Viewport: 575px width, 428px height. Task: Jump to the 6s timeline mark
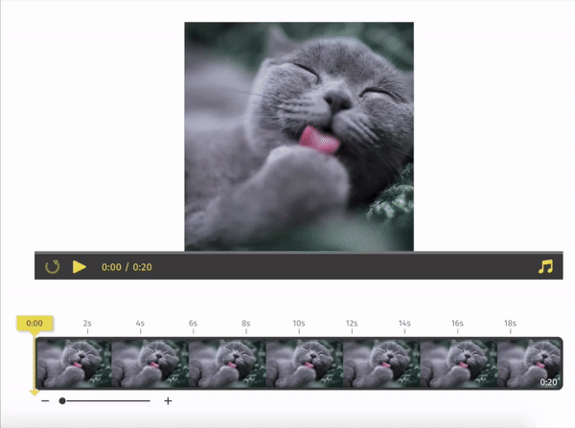pyautogui.click(x=193, y=324)
